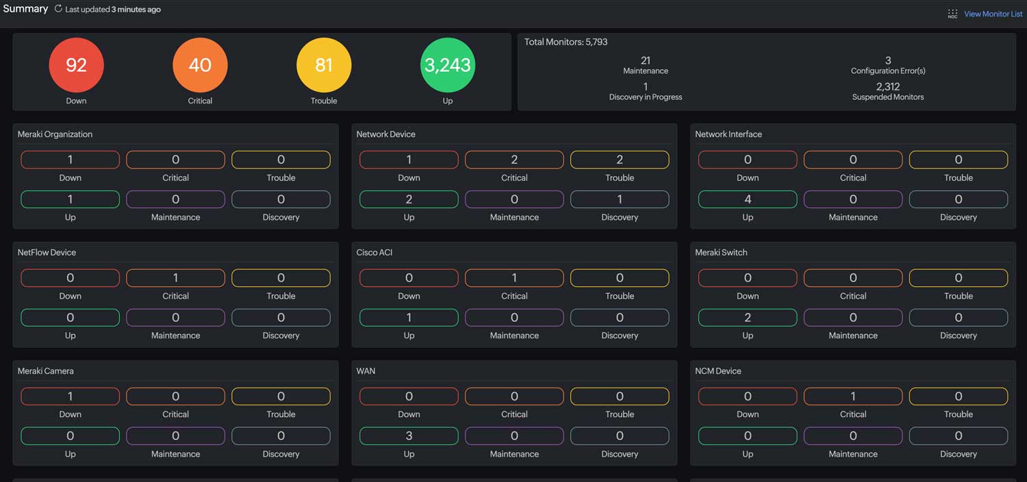Screen dimensions: 1027x482
Task: Open NCM Device Critical count pill
Action: tap(853, 396)
